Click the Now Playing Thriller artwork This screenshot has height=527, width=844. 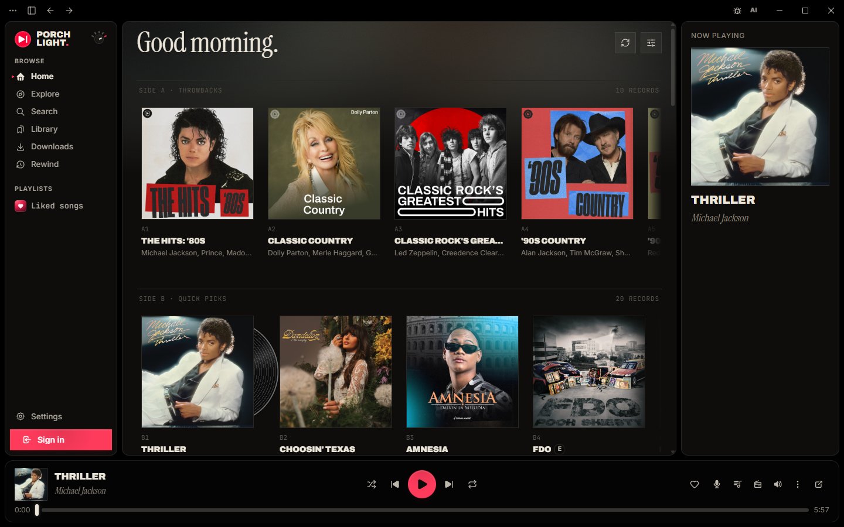[760, 117]
